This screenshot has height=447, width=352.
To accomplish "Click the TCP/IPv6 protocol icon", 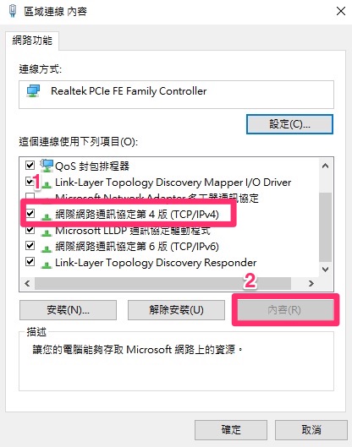I will click(x=46, y=249).
